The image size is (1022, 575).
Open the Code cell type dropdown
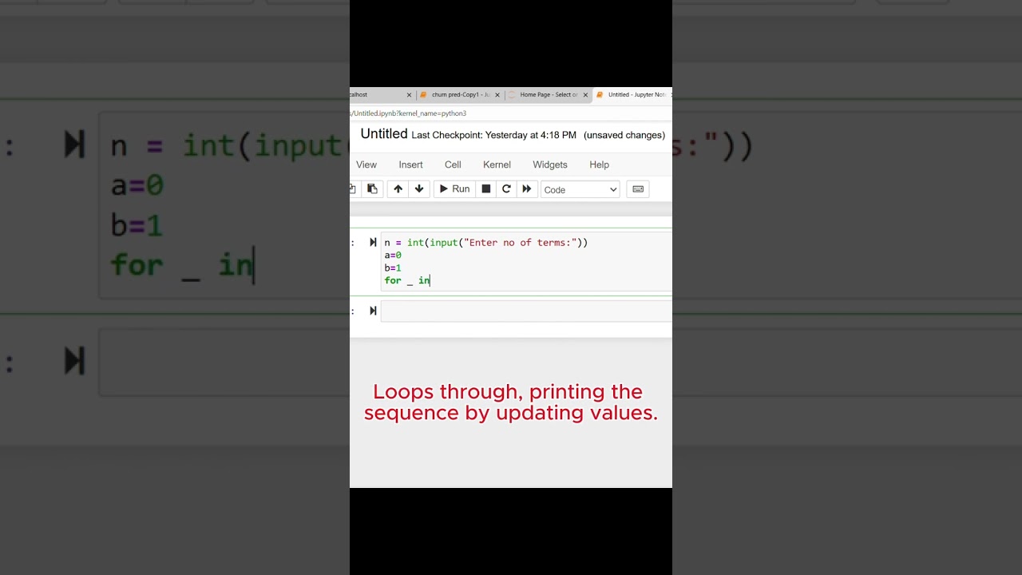click(580, 189)
